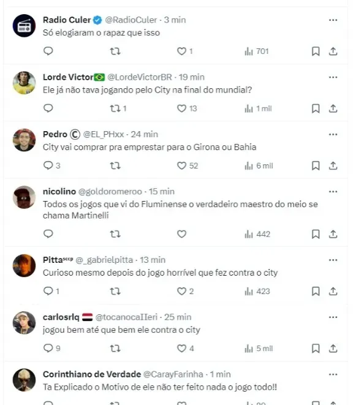Share carlosrlq's tweet
The height and width of the screenshot is (405, 356).
[x=333, y=348]
